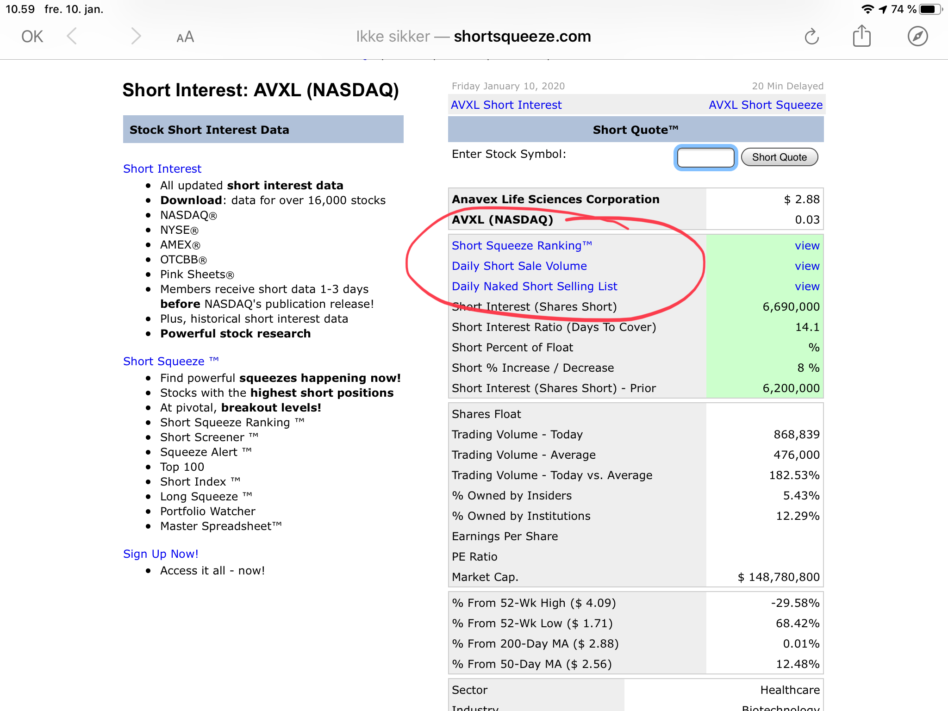The image size is (948, 711).
Task: Open Short Squeeze Ranking link in table
Action: (522, 246)
